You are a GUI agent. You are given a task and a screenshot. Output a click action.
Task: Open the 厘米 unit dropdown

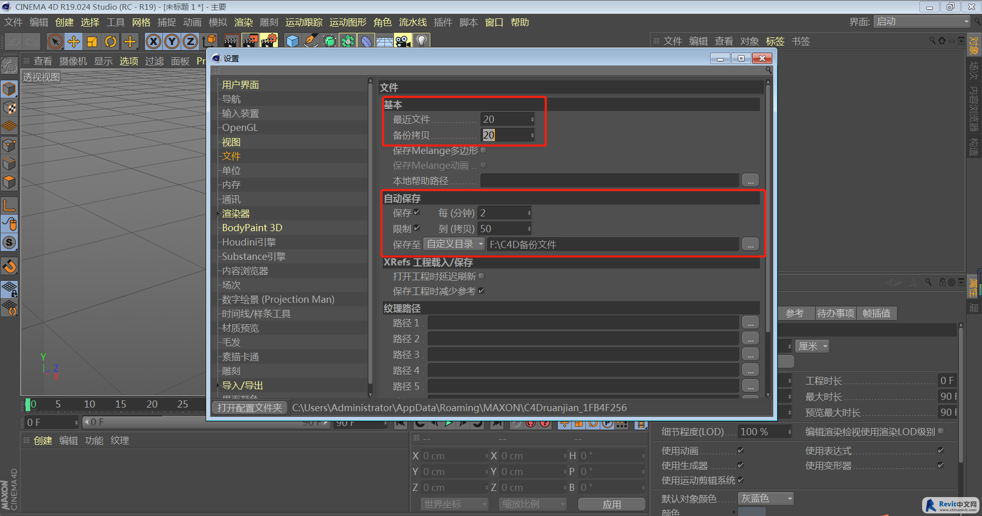pos(813,346)
